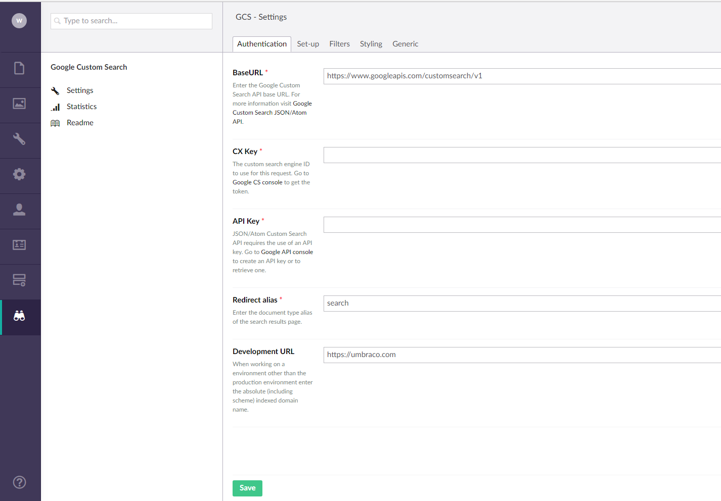This screenshot has width=721, height=501.
Task: Switch to the Styling tab
Action: click(371, 44)
